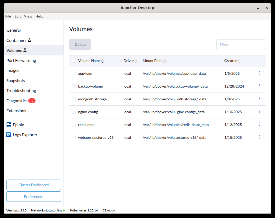Click the local driver of nginx-config
Screen dimensions: 275x218
127,112
